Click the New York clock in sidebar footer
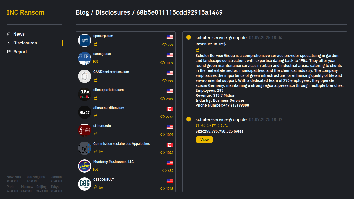This screenshot has height=199, width=354. pyautogui.click(x=14, y=179)
